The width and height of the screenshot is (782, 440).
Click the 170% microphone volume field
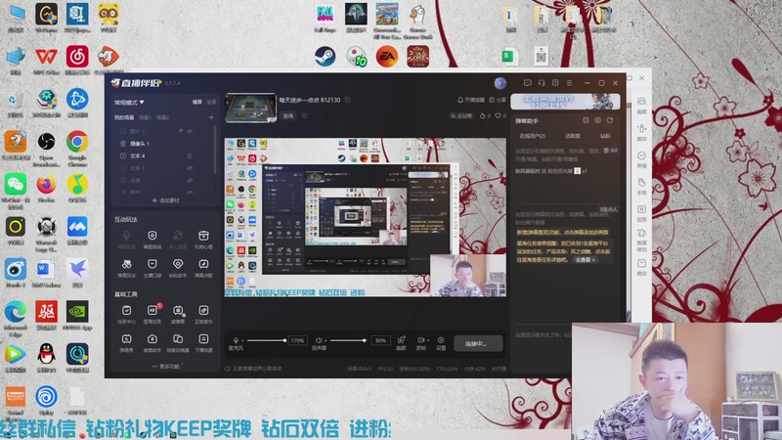pyautogui.click(x=298, y=340)
